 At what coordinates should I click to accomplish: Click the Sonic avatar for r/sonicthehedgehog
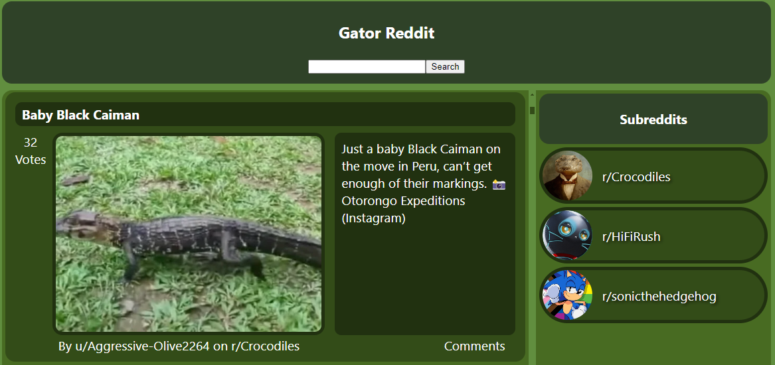[567, 295]
